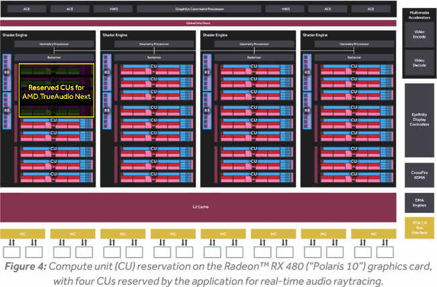Select the right HWS block
The image size is (437, 287).
tap(284, 9)
